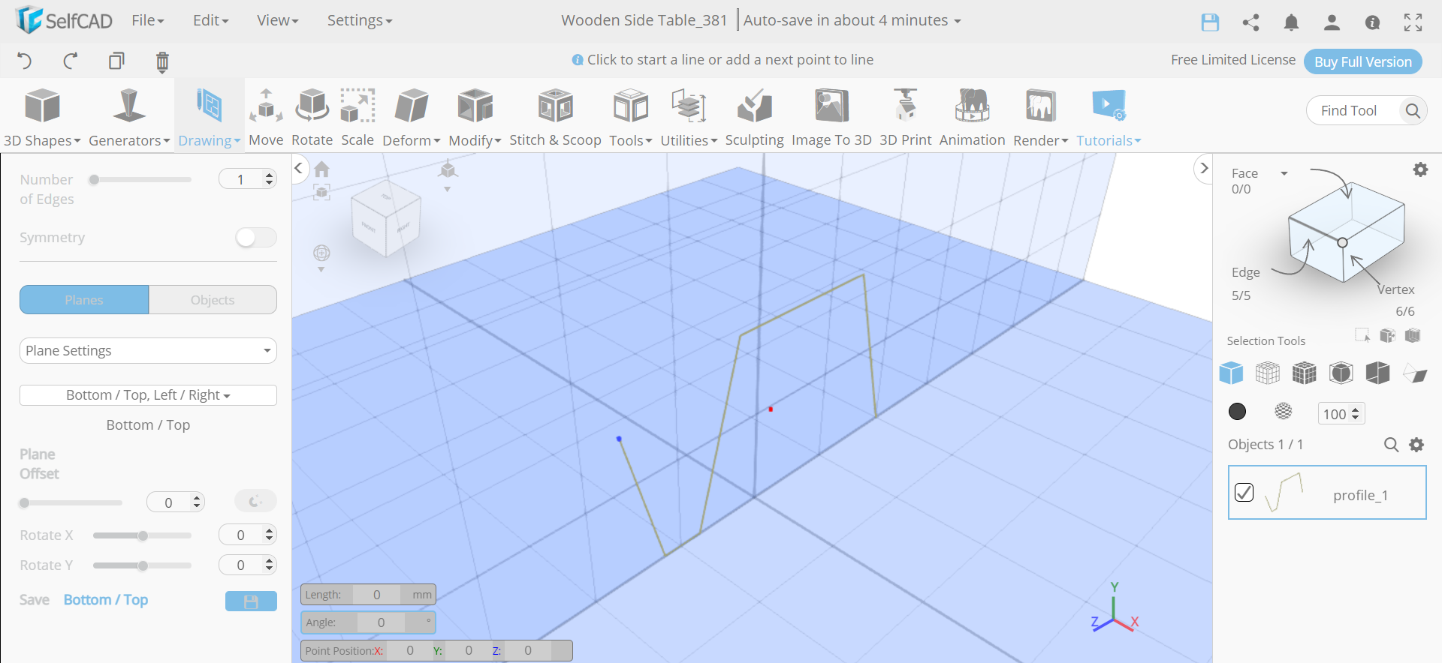1442x663 pixels.
Task: Select the Move tool
Action: pyautogui.click(x=266, y=117)
